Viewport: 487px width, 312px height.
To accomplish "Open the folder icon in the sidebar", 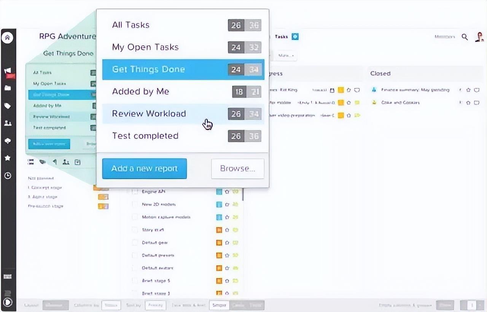I will [8, 88].
